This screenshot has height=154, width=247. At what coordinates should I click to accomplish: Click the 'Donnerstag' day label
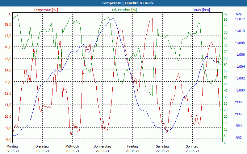click(102, 147)
